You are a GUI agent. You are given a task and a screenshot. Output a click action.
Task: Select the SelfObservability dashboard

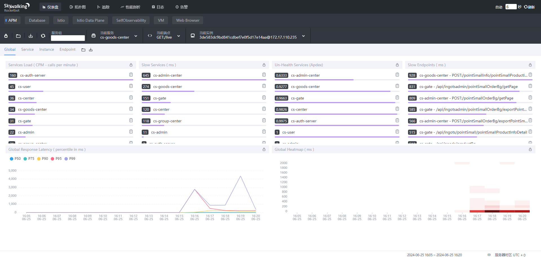point(131,20)
